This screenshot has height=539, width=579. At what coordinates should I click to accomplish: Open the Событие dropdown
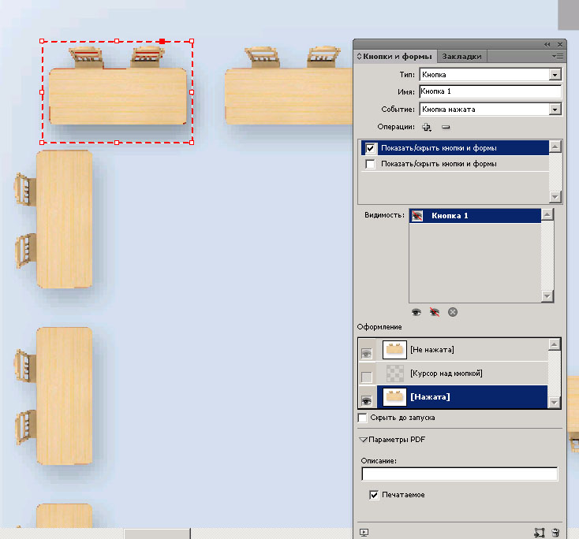(555, 110)
